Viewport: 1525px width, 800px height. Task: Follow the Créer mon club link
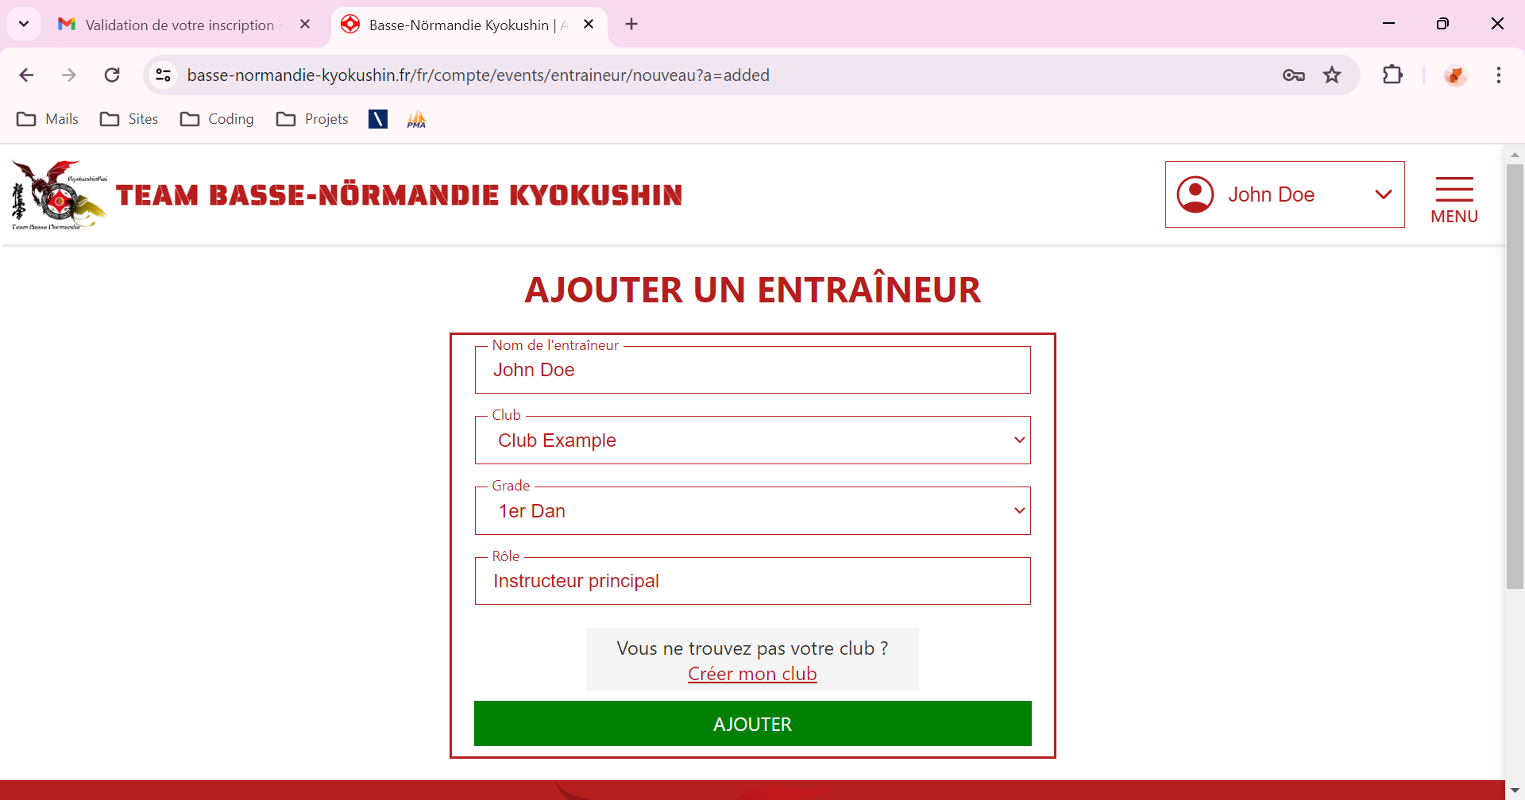[752, 674]
